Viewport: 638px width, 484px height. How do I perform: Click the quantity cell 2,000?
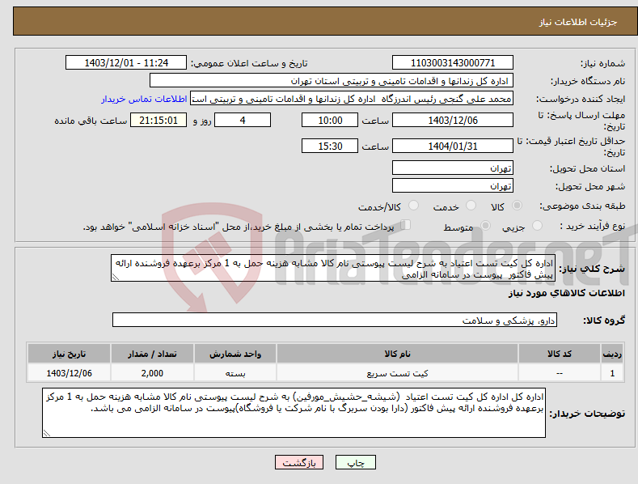pos(152,373)
